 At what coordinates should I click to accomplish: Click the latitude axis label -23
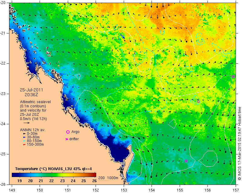pyautogui.click(x=3, y=93)
